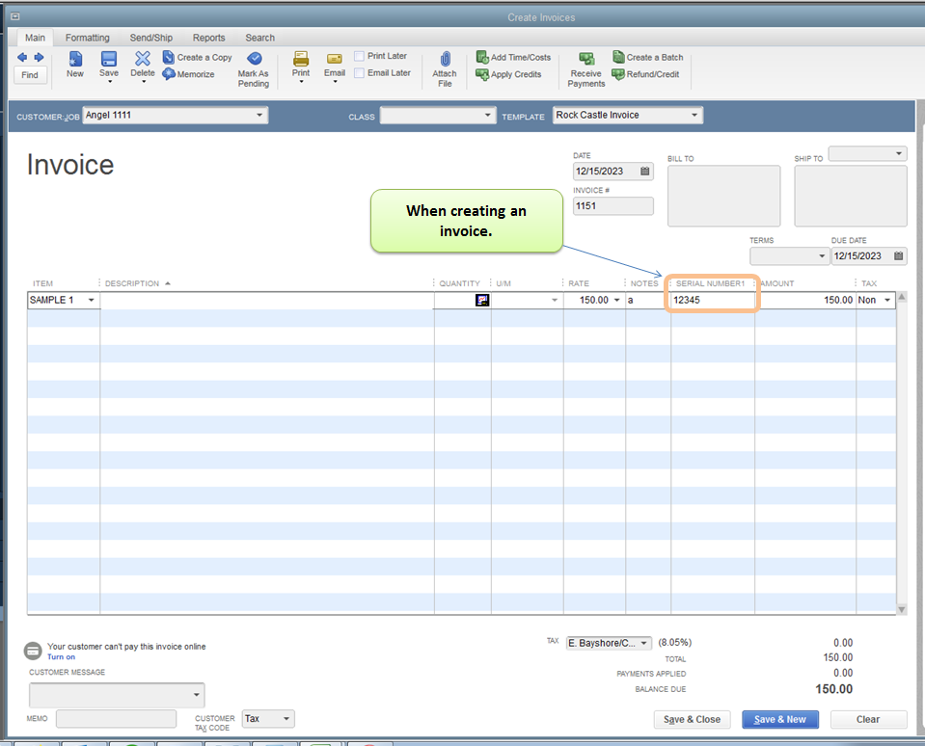Screen dimensions: 925x746
Task: Enable the Print Later checkbox
Action: (359, 56)
